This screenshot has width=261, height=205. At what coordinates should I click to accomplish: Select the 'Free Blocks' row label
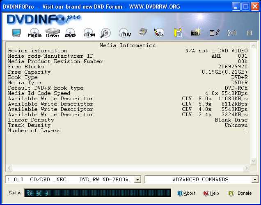point(26,67)
